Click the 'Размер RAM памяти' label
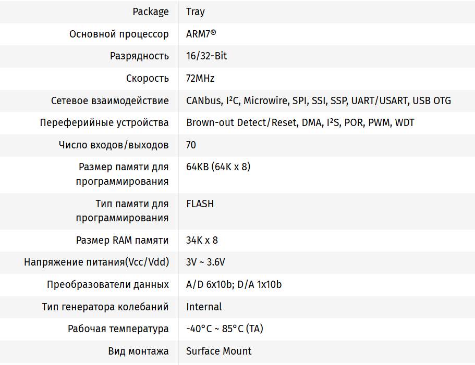475x365 pixels. point(122,241)
